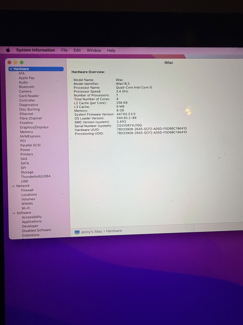Click the computer icon in path bar
The width and height of the screenshot is (243, 325).
coord(77,232)
